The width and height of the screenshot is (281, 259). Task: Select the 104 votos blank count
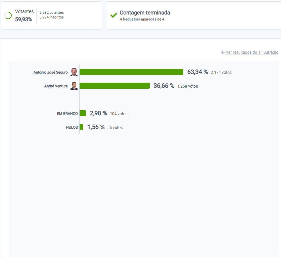(x=119, y=114)
